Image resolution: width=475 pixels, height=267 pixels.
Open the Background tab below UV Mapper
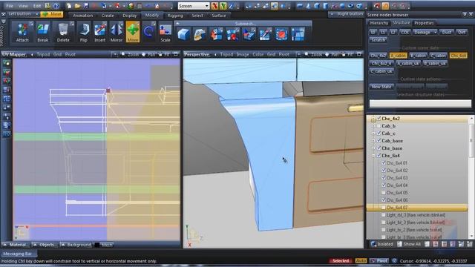click(76, 245)
